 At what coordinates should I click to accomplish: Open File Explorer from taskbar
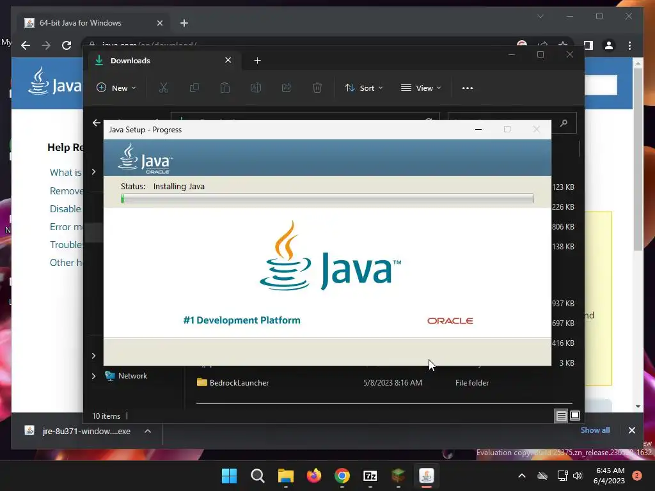pos(286,476)
